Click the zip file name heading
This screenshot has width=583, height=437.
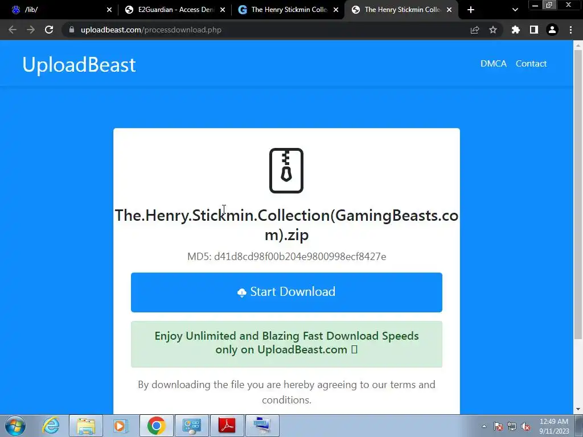tap(286, 225)
